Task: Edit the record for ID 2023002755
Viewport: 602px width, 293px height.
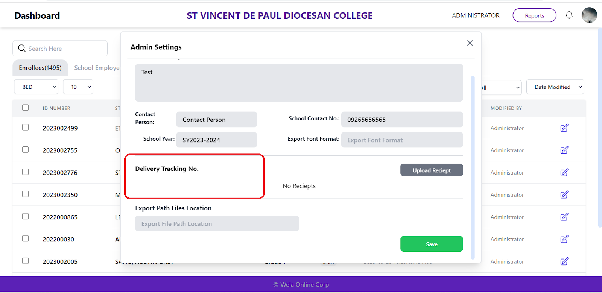Action: click(564, 150)
